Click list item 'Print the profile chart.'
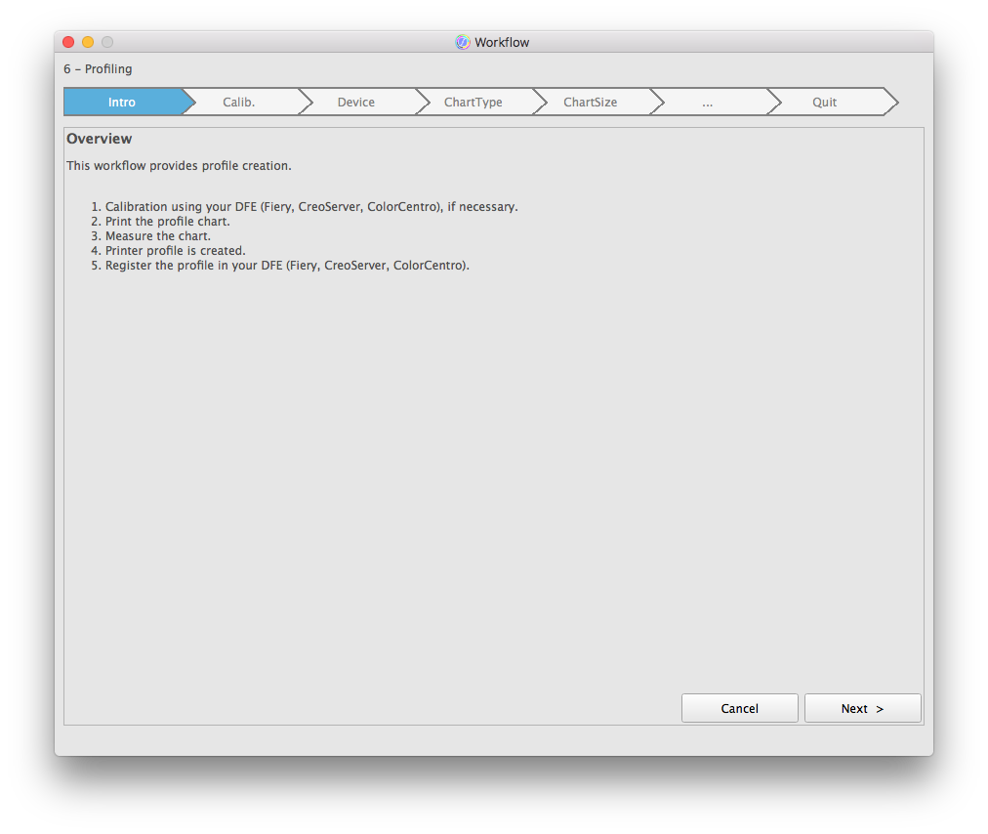 [x=168, y=222]
